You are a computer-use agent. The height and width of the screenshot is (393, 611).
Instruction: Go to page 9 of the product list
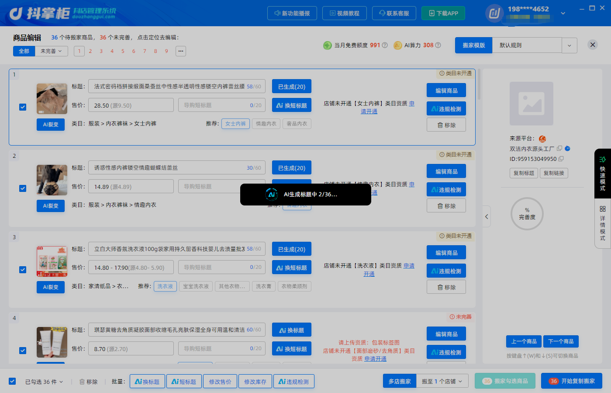coord(166,51)
